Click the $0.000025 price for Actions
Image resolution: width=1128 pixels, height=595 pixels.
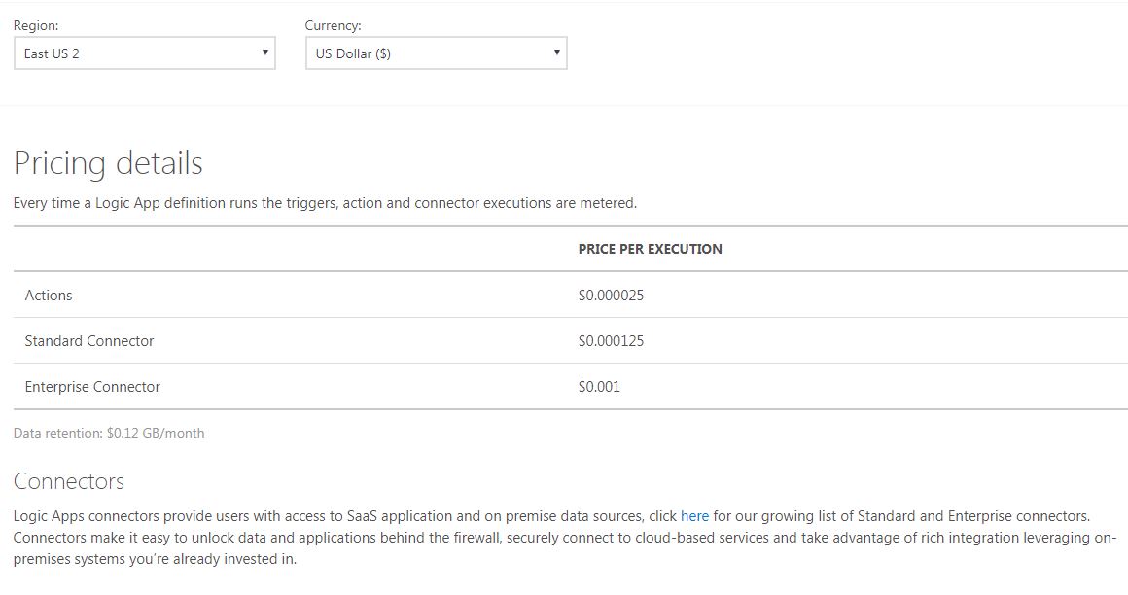click(611, 295)
